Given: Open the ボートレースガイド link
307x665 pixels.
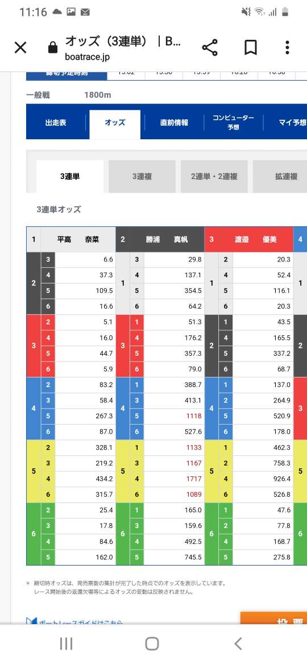Looking at the screenshot, I should 74,622.
